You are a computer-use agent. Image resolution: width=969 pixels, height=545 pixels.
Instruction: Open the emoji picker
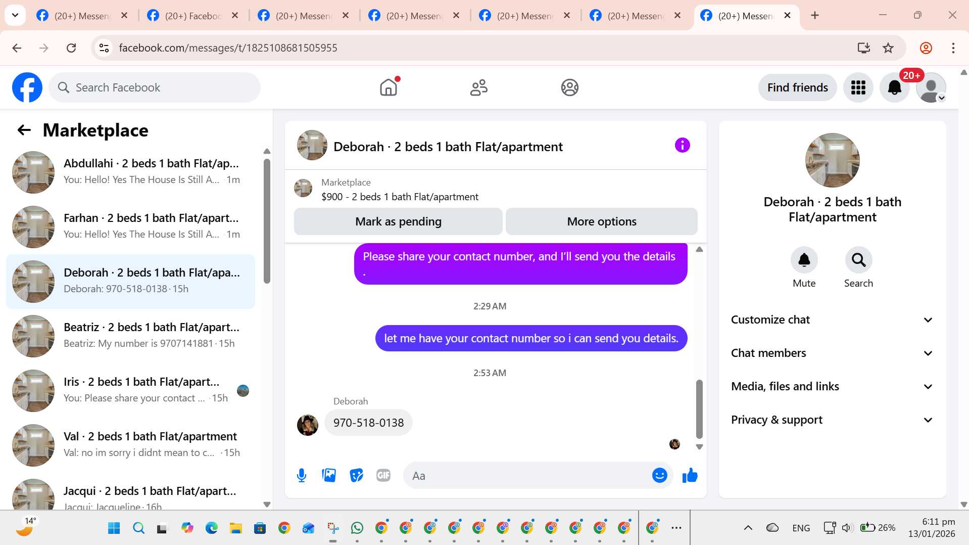(659, 475)
